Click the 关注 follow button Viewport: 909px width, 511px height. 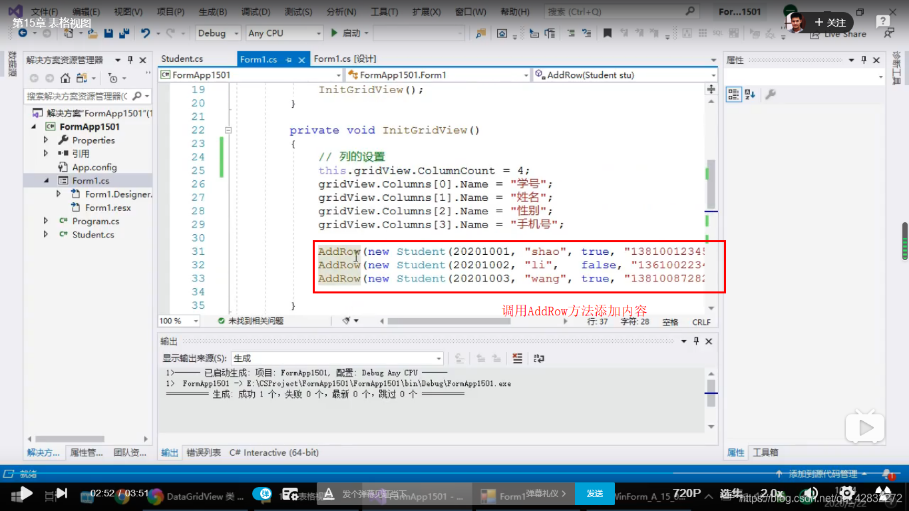830,23
